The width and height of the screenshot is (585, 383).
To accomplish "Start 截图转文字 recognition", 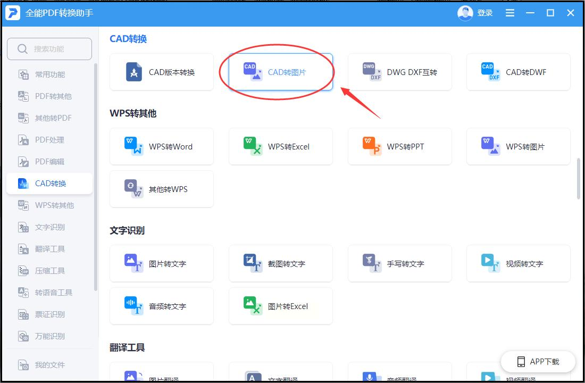I will click(x=281, y=263).
